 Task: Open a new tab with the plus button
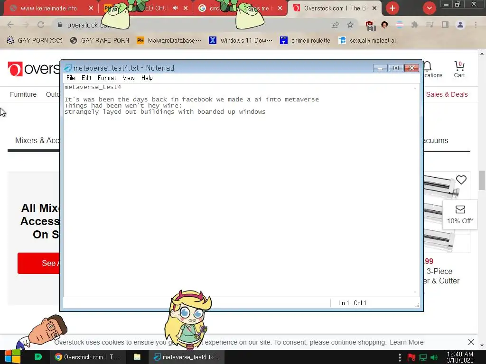pos(393,8)
